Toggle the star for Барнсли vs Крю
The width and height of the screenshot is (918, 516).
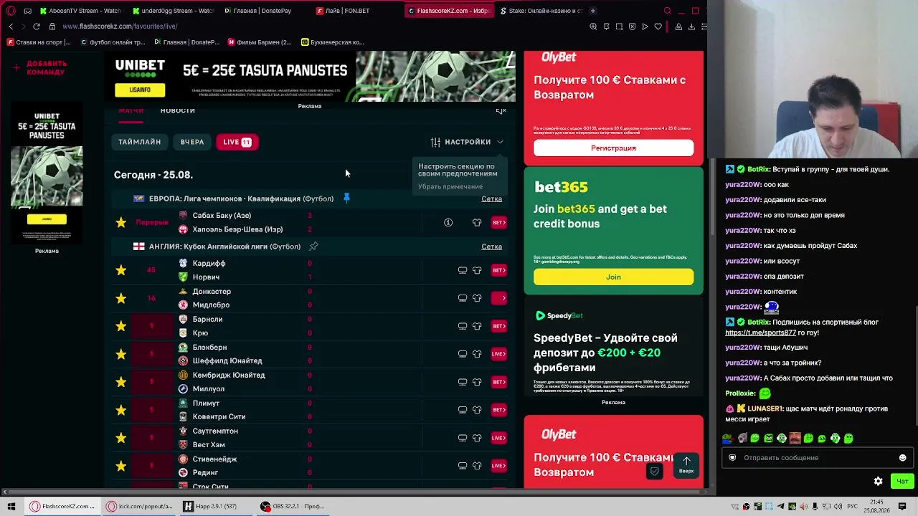[x=120, y=326]
